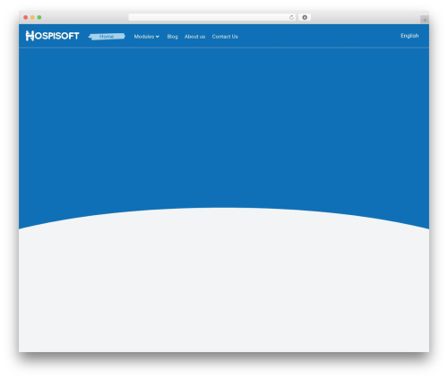
Task: Expand the Modules dropdown menu
Action: click(x=146, y=37)
